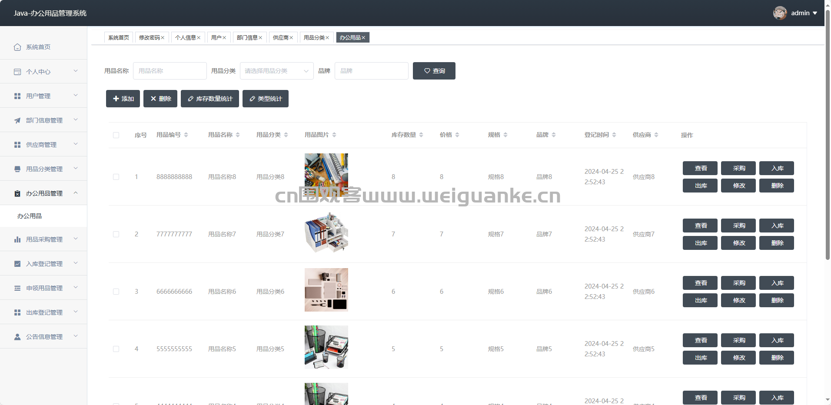
Task: Click the sort arrows next to 价格 header
Action: coord(457,135)
